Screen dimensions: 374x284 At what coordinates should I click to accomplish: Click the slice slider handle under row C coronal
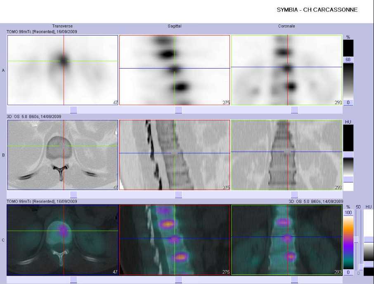pos(295,280)
